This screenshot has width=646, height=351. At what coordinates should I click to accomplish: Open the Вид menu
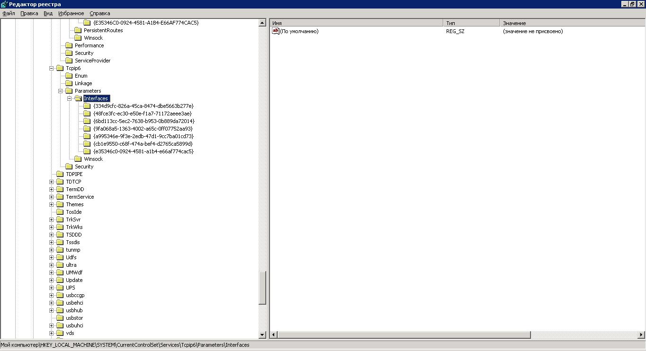pos(48,13)
